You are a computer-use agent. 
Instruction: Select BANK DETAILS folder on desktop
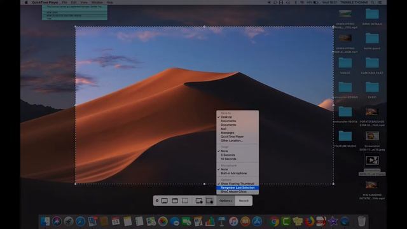372,14
